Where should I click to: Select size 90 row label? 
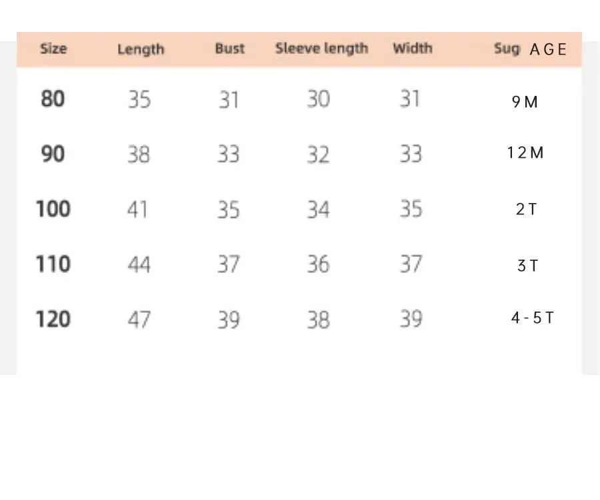pyautogui.click(x=53, y=154)
